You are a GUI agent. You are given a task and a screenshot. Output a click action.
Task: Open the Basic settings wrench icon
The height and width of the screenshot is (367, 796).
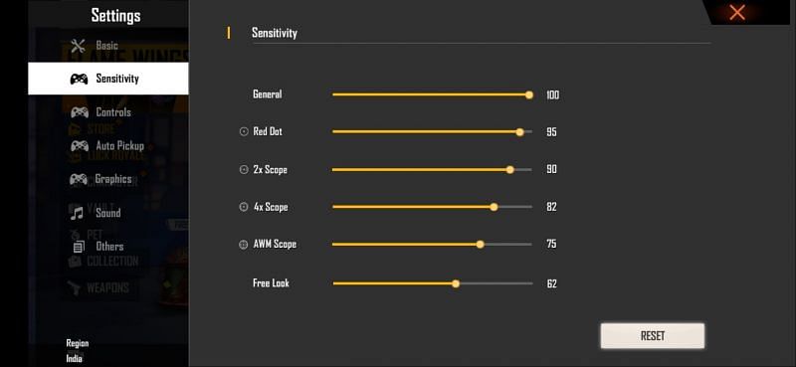tap(78, 46)
